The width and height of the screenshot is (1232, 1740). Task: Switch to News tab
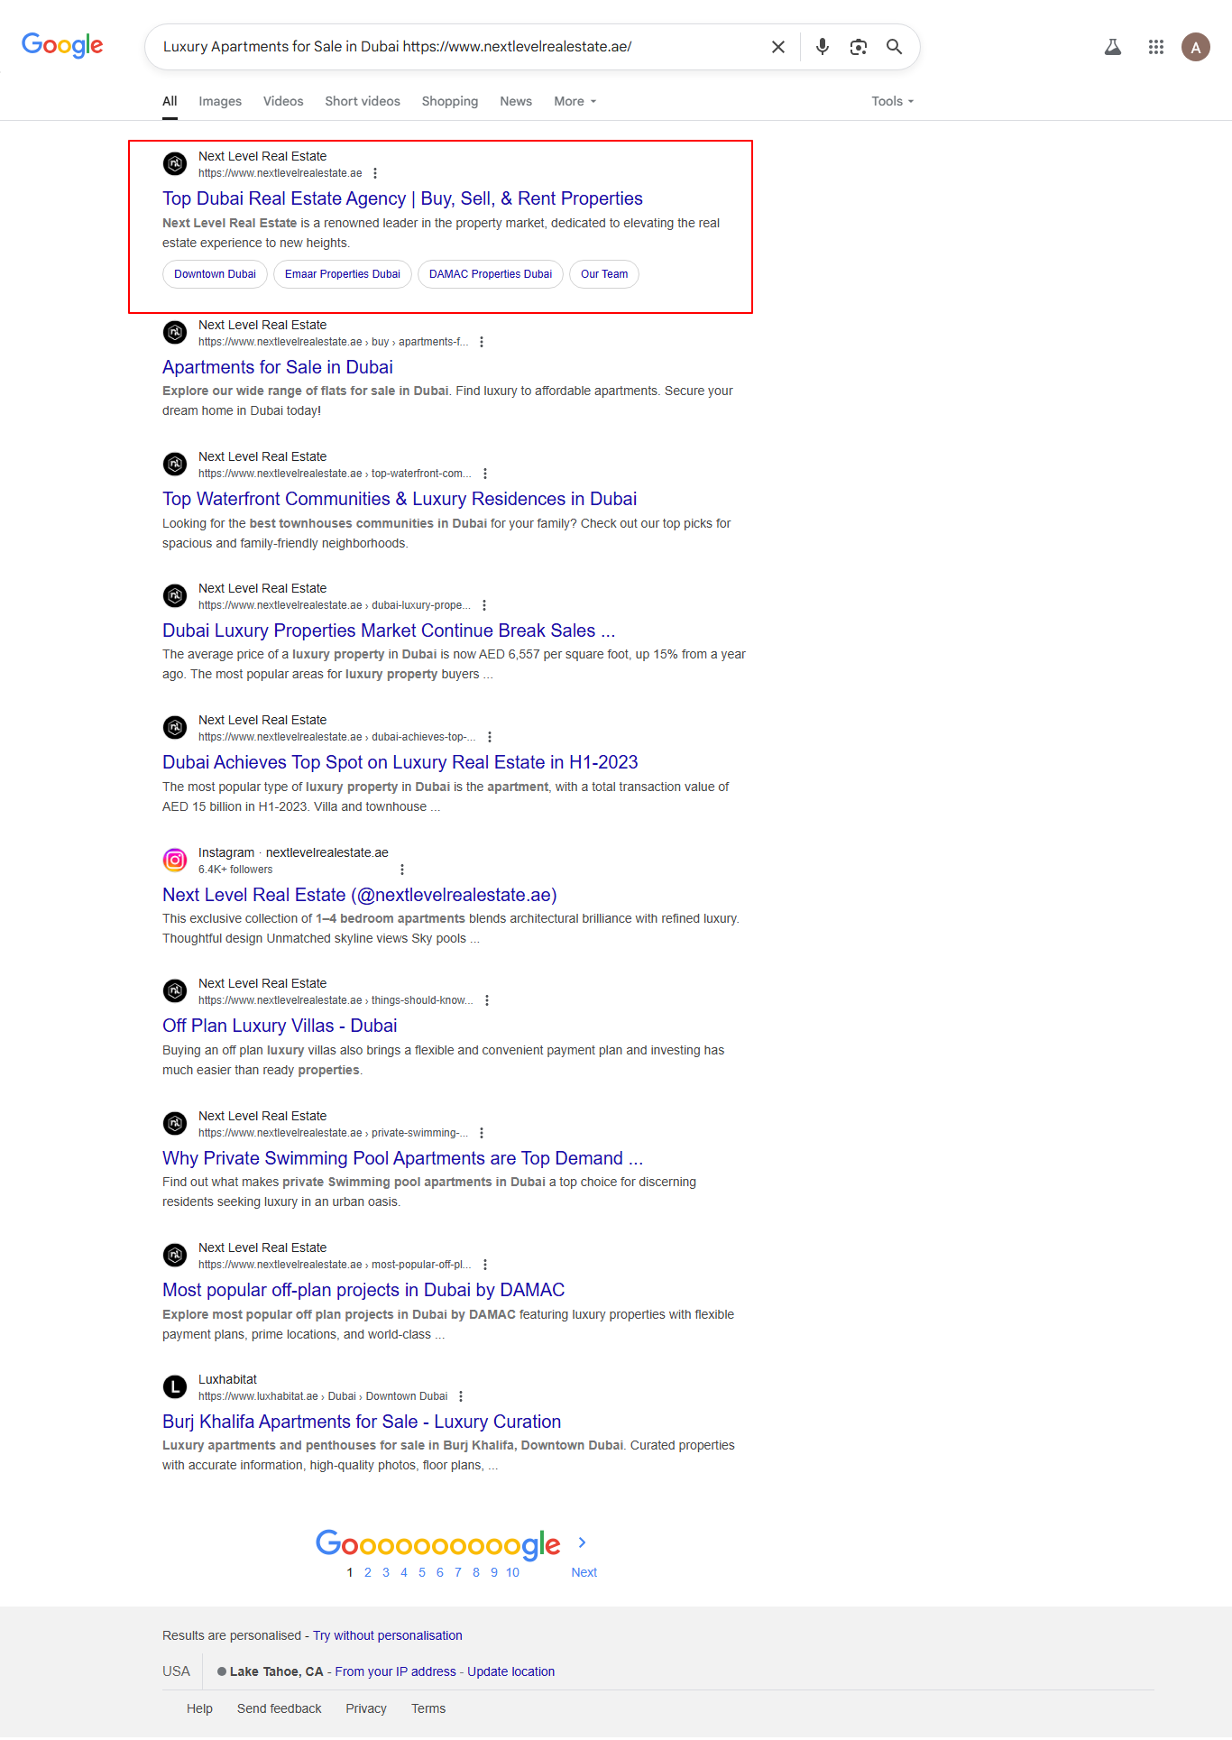516,101
